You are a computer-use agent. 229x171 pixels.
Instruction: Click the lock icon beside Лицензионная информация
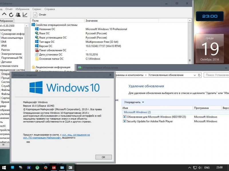33,67
